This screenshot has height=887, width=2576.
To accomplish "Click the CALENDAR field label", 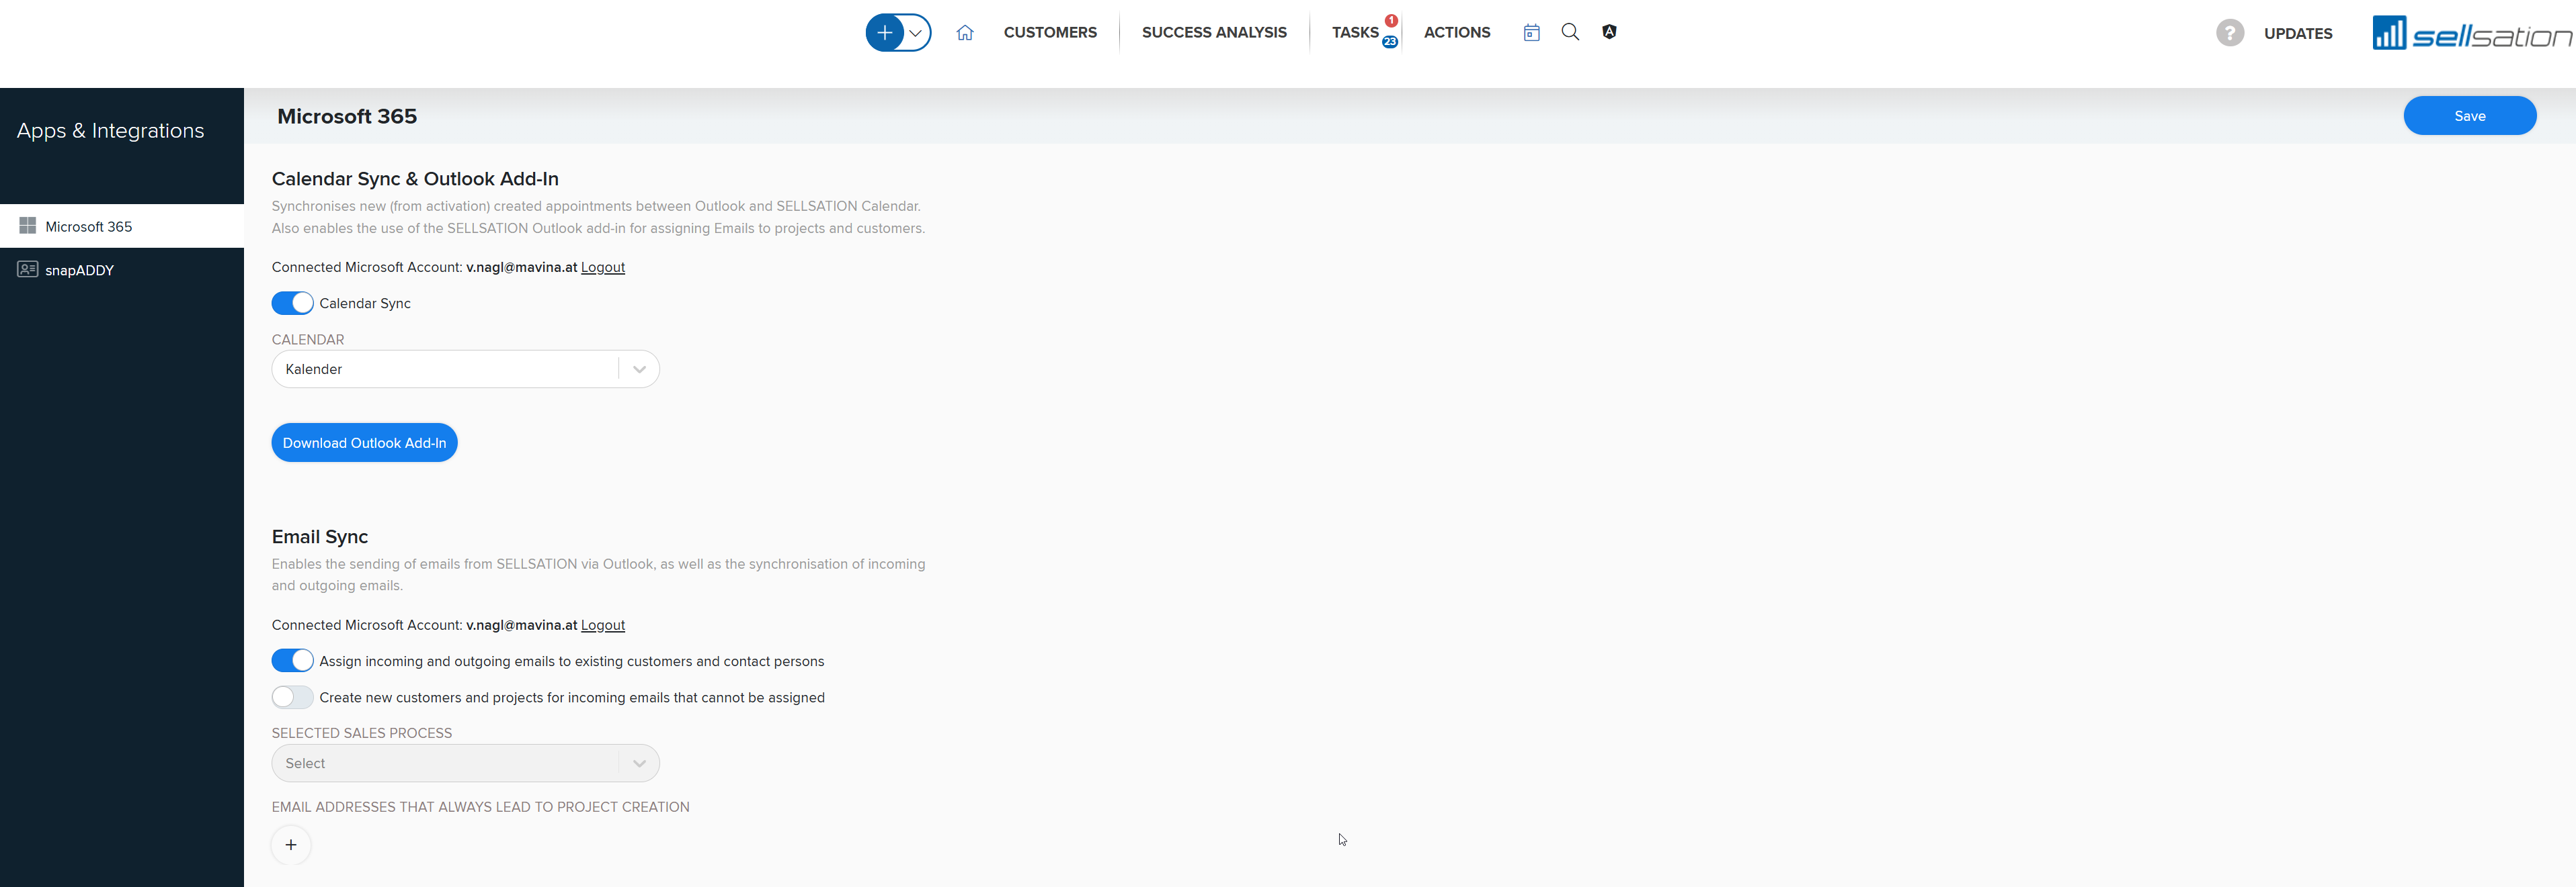I will 308,340.
